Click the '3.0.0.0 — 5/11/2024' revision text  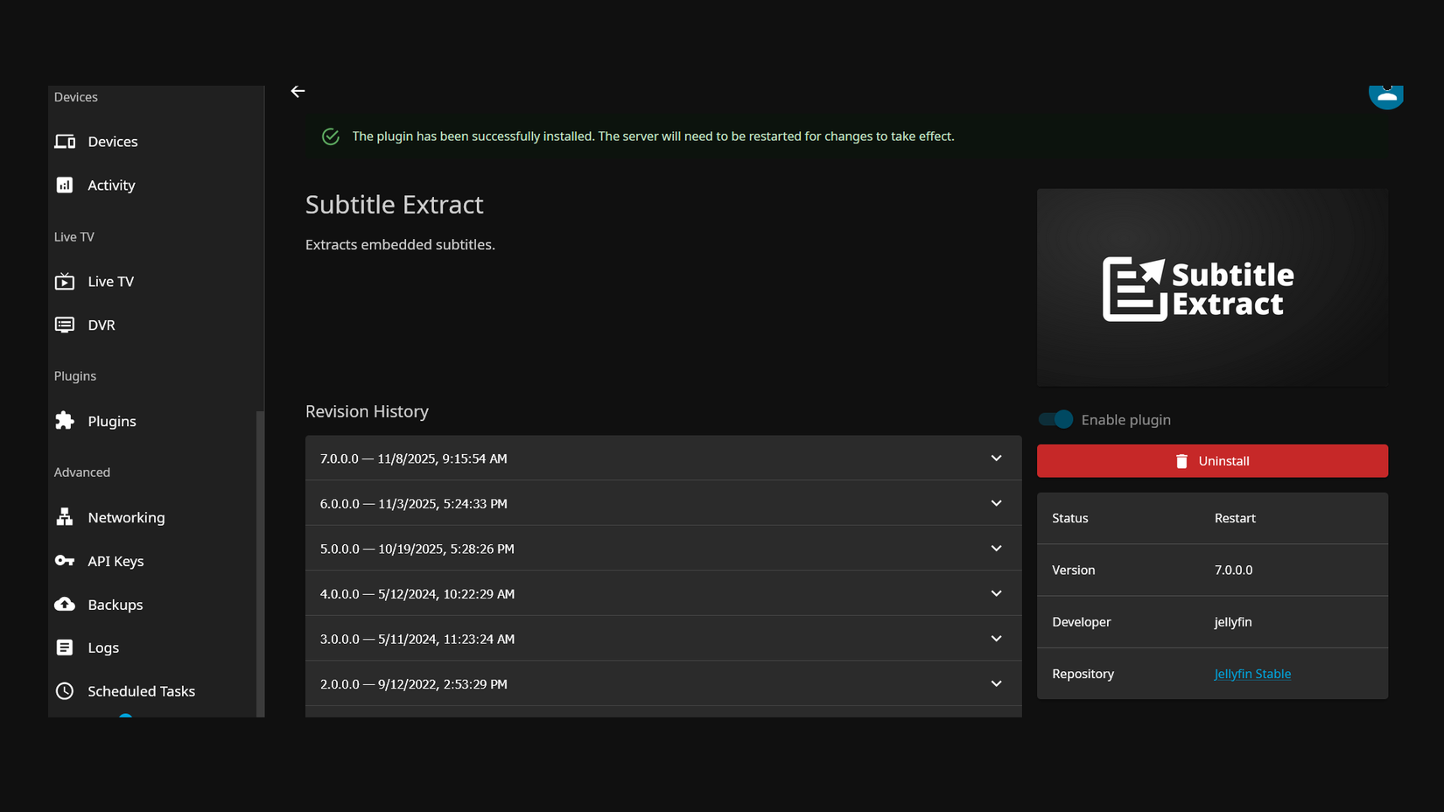tap(417, 639)
